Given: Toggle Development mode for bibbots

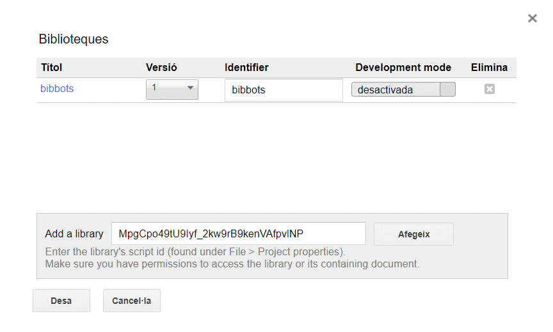Looking at the screenshot, I should pyautogui.click(x=447, y=90).
